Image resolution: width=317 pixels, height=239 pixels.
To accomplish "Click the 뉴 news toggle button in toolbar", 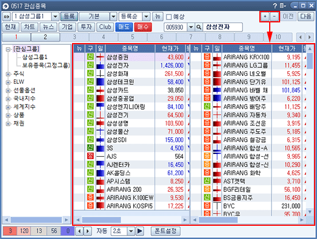I will [158, 17].
